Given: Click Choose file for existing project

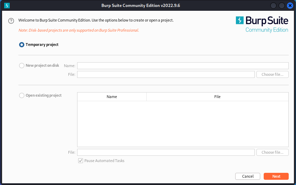Looking at the screenshot, I should coord(272,152).
